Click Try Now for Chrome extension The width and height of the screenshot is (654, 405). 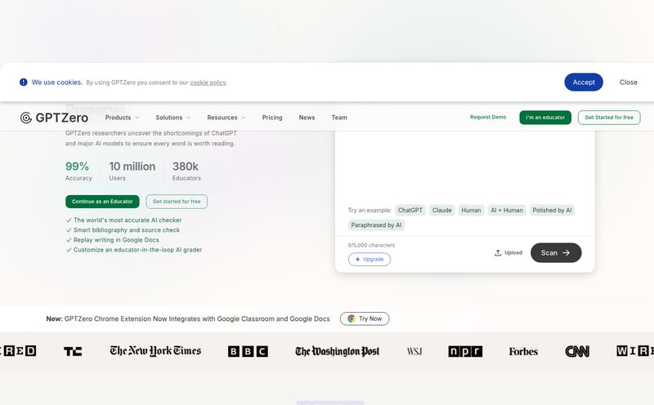tap(365, 318)
